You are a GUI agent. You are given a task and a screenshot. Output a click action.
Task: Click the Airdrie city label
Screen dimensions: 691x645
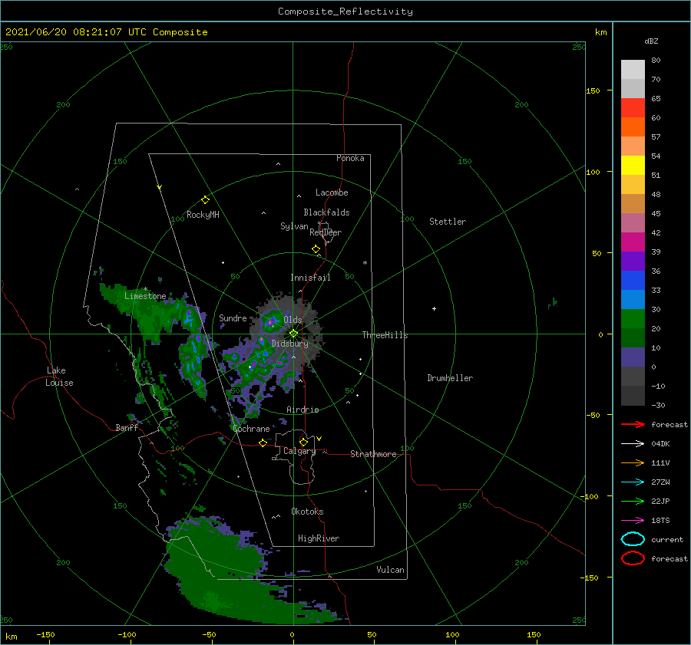[x=303, y=410]
